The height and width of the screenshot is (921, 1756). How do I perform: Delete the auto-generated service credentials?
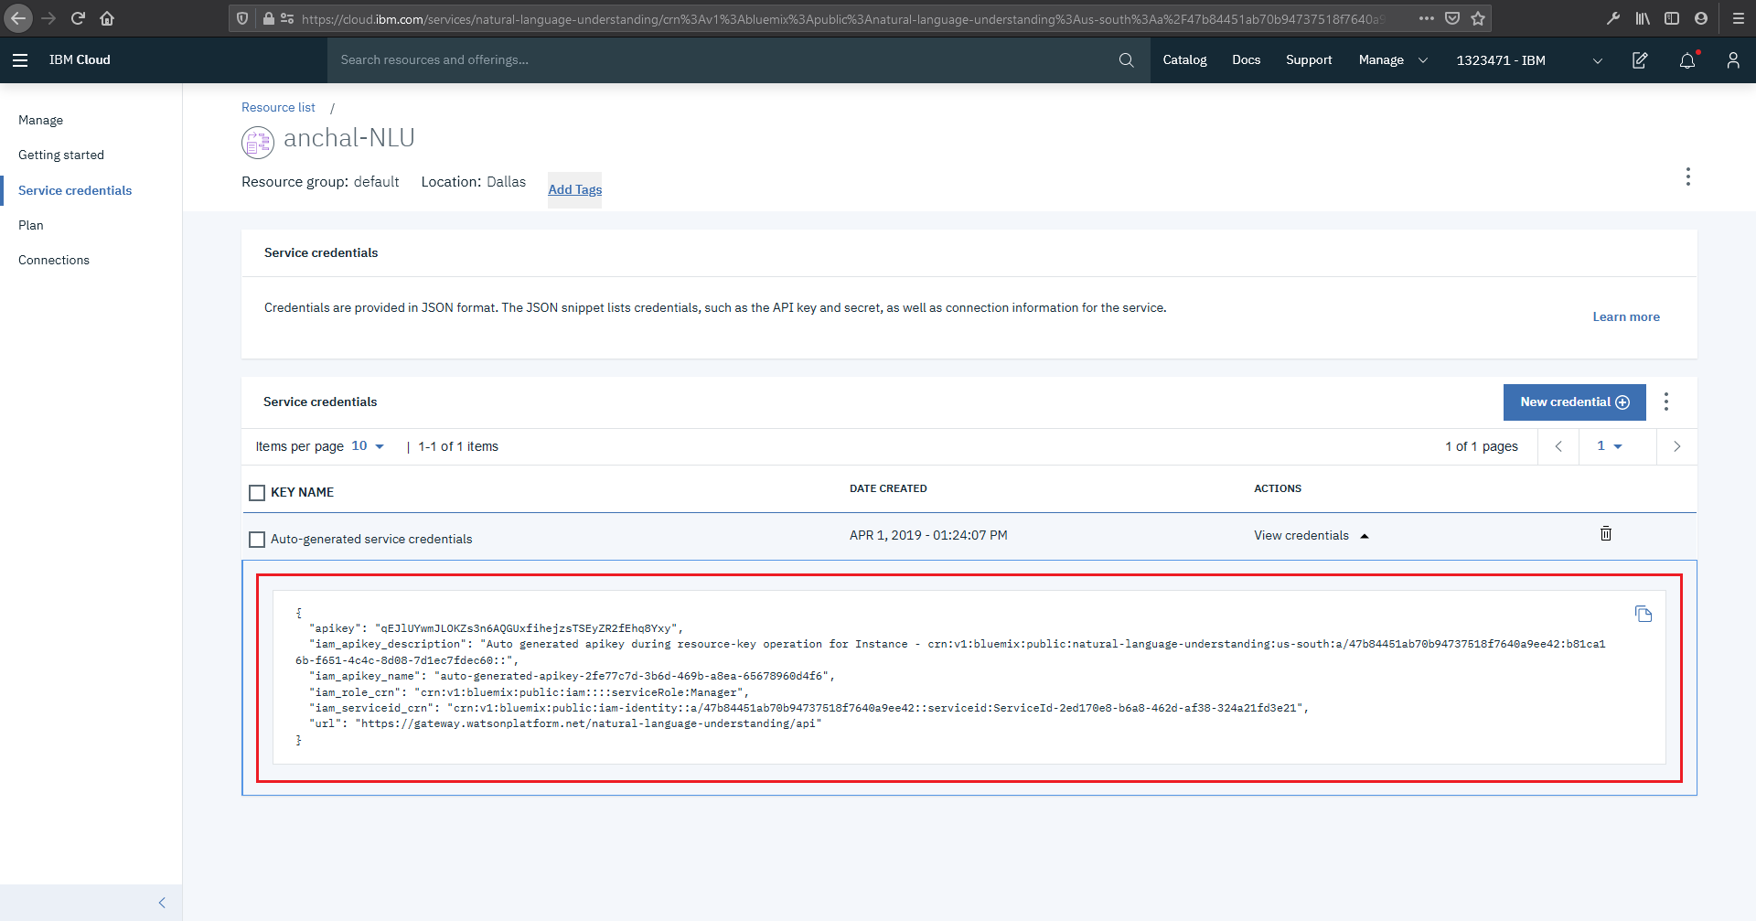pos(1606,533)
